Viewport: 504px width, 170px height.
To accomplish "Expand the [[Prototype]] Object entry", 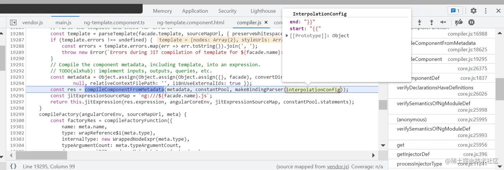I will tap(287, 36).
